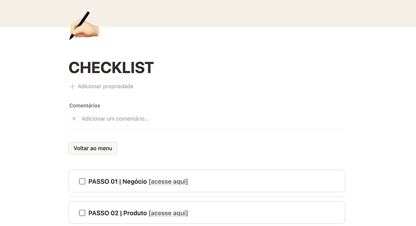Click the Adicionar propriedade text

pos(106,87)
